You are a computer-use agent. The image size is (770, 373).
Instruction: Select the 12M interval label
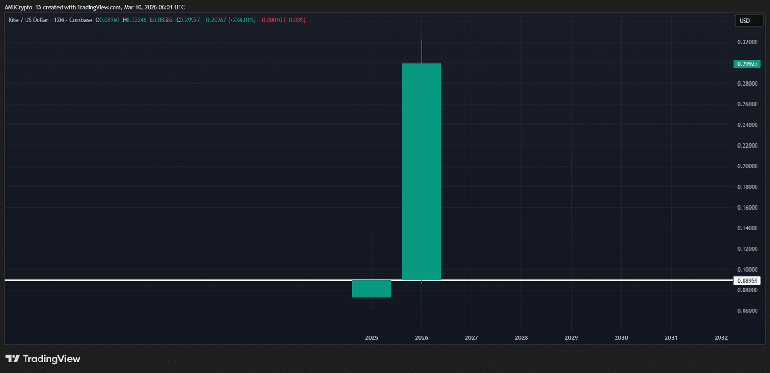(x=59, y=20)
